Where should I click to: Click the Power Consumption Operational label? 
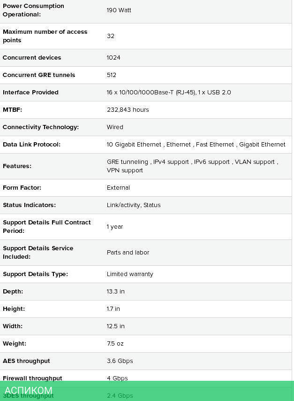[x=33, y=10]
